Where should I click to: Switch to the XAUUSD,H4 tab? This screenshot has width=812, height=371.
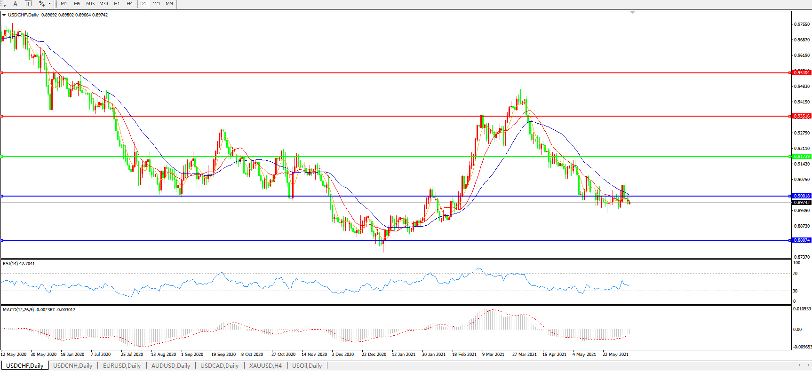265,365
